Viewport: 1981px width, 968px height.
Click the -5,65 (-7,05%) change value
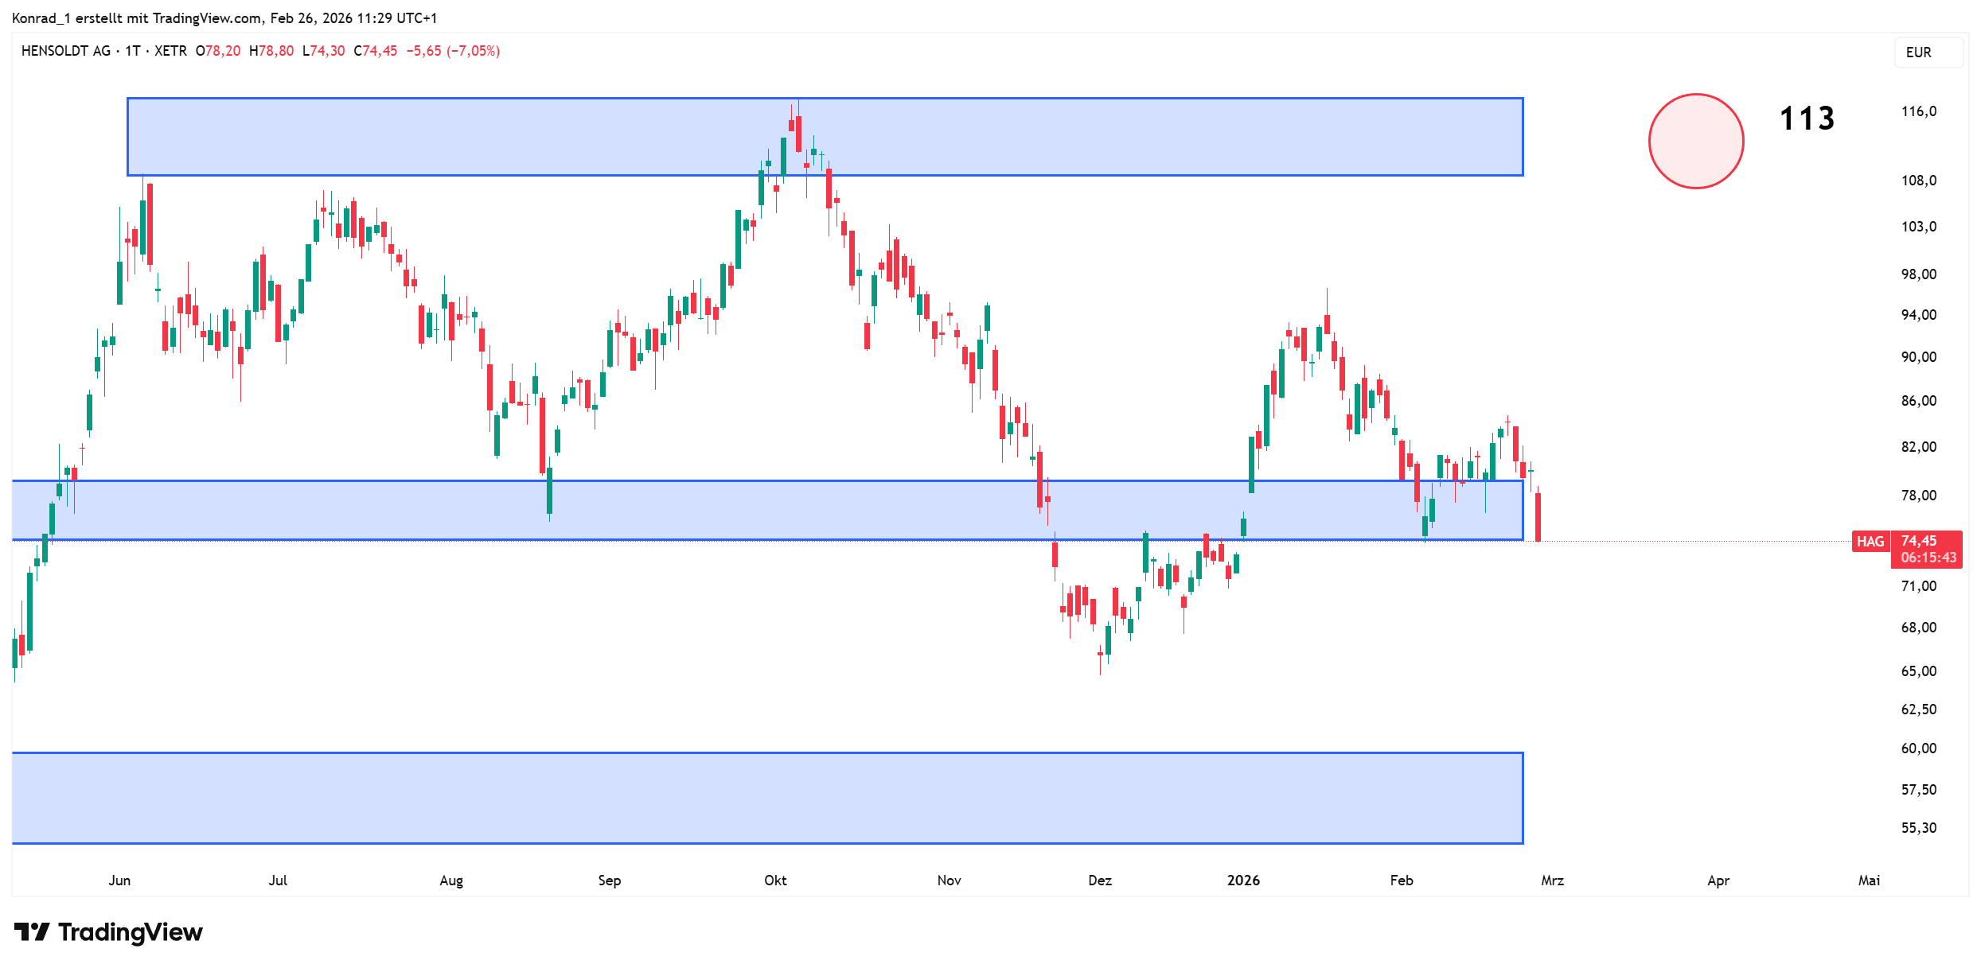(453, 51)
